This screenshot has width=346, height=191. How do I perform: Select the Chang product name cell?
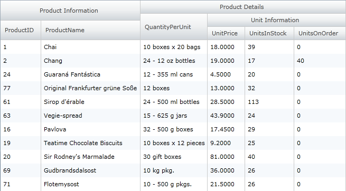pyautogui.click(x=91, y=61)
